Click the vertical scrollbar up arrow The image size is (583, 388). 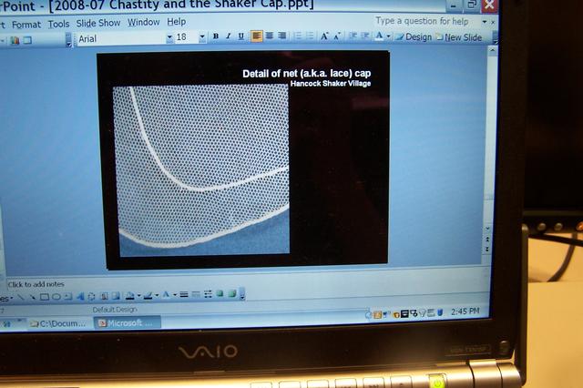coord(493,50)
